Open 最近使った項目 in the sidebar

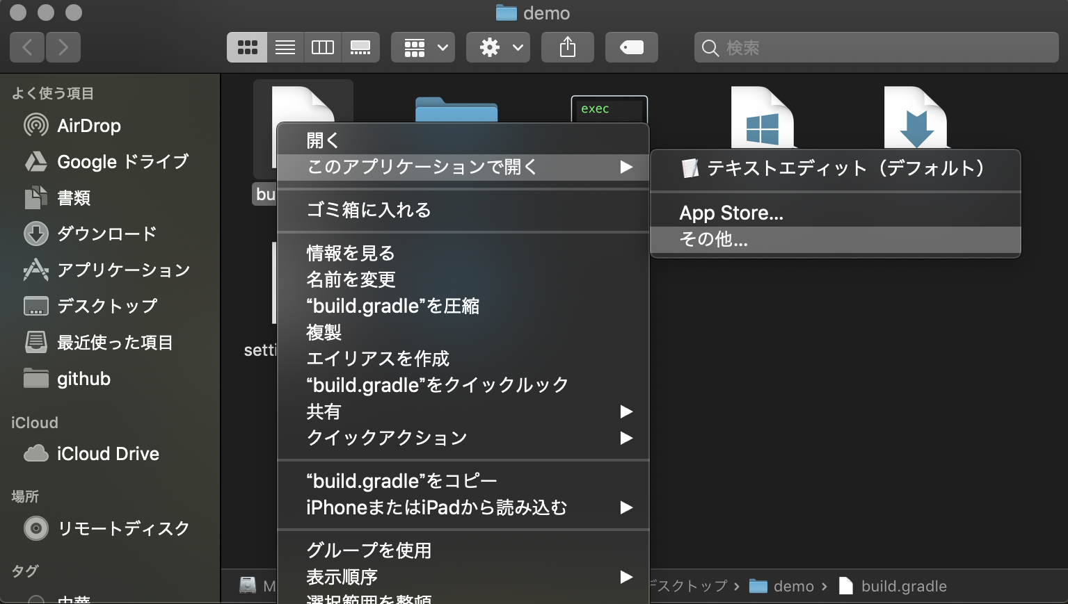click(98, 343)
